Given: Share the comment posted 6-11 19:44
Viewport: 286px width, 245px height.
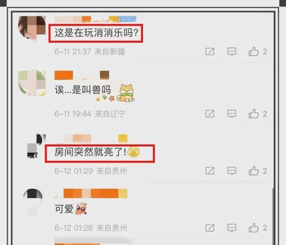Looking at the screenshot, I should point(210,114).
